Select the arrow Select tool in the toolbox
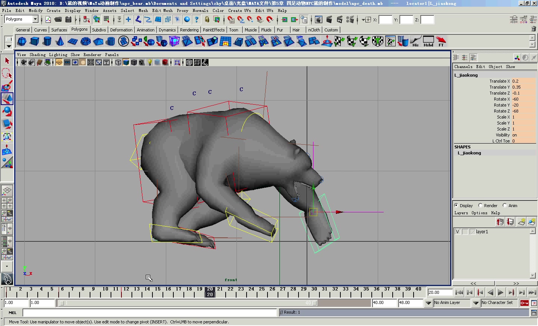The image size is (538, 326). point(7,61)
